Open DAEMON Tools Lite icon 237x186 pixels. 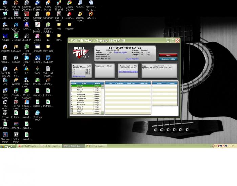[5, 72]
